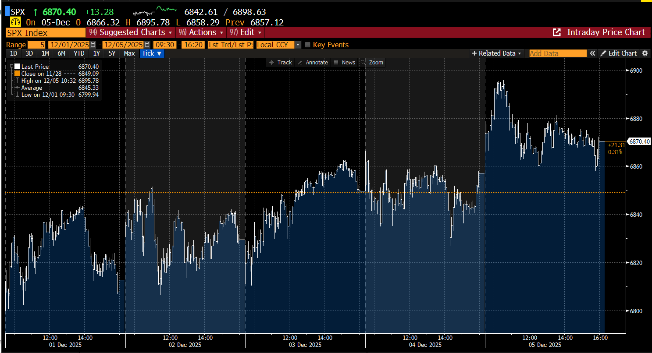Choose the YTD range tab
The image size is (652, 353).
79,53
